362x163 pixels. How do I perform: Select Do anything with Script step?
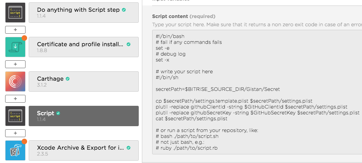pos(83,13)
